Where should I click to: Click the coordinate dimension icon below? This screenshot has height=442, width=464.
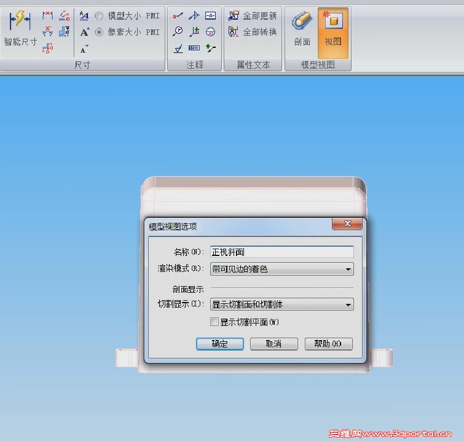(x=47, y=47)
